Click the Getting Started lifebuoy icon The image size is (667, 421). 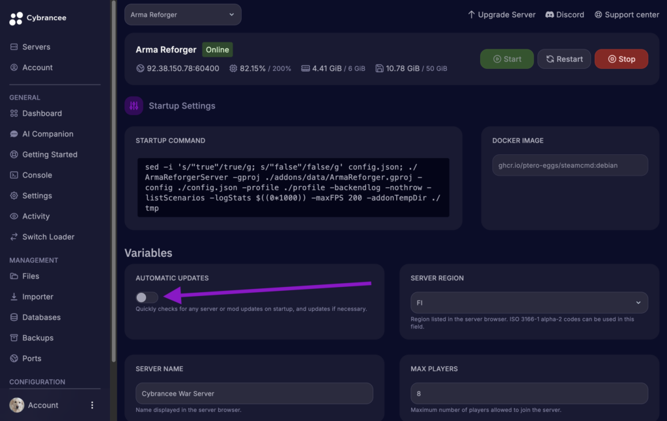pyautogui.click(x=14, y=155)
